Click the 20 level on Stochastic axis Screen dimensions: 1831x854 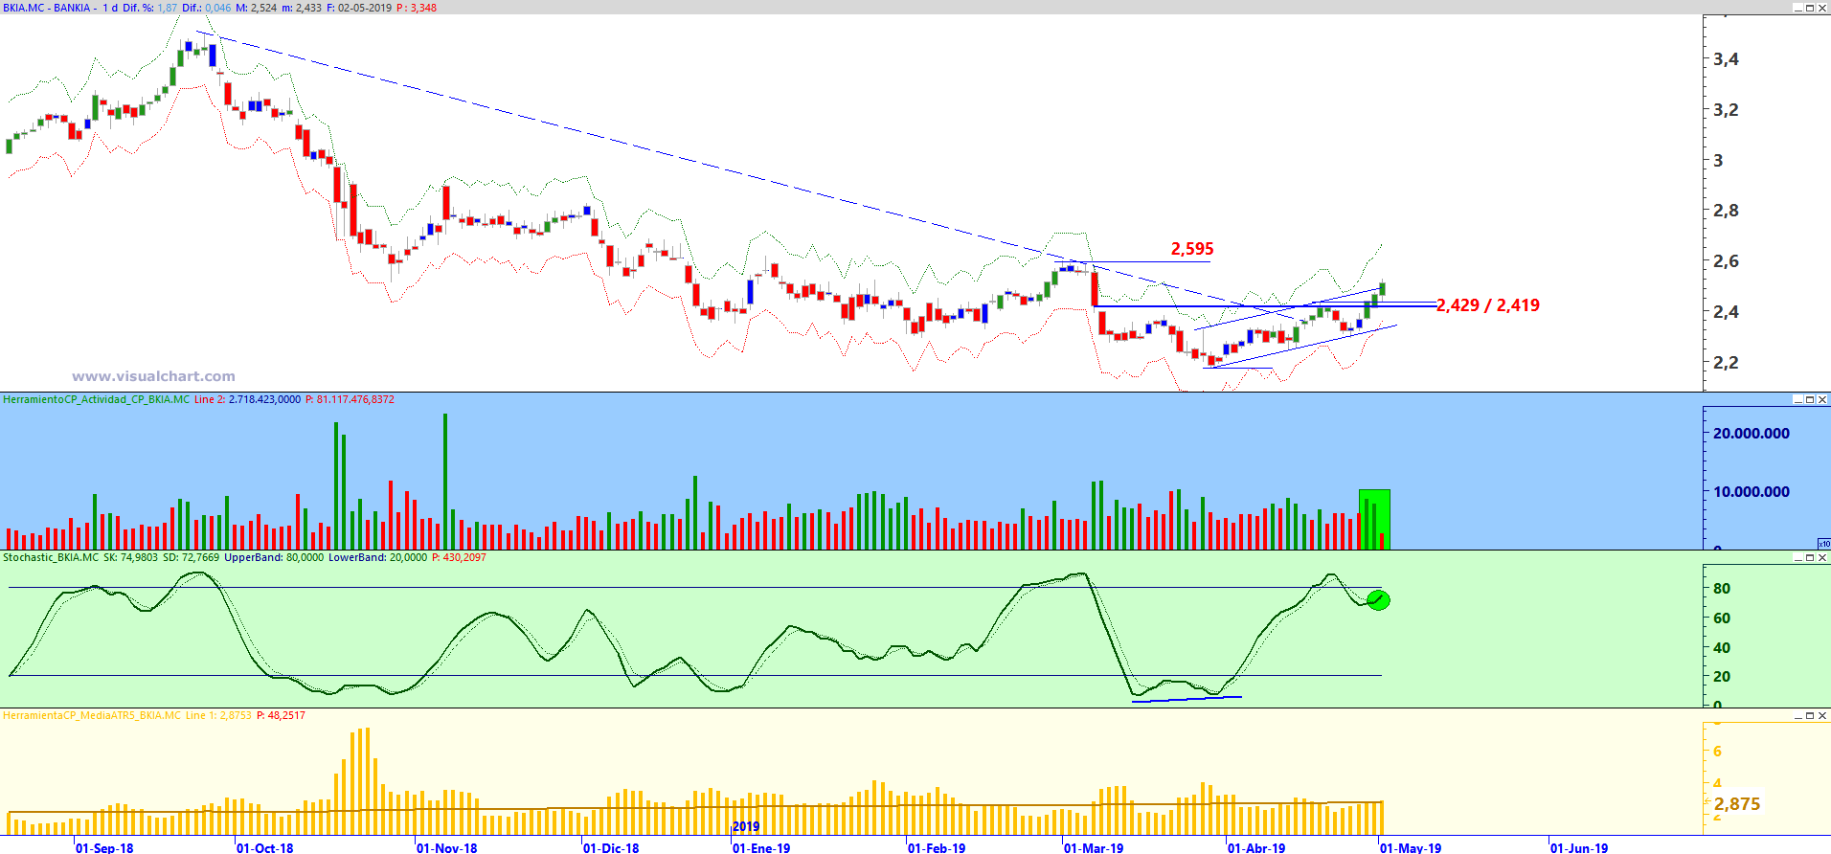tap(1722, 677)
